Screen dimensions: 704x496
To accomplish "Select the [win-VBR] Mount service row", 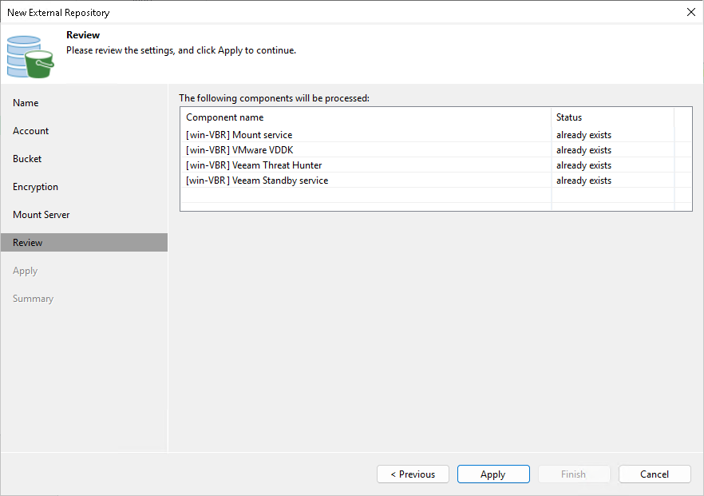I will click(436, 135).
